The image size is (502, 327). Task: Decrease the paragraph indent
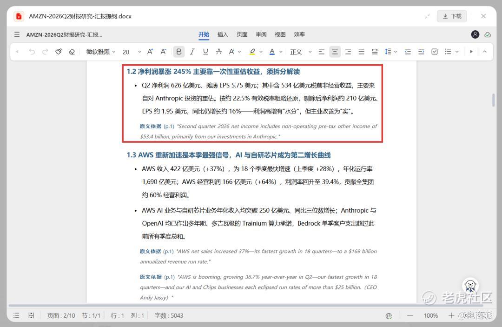click(x=408, y=52)
